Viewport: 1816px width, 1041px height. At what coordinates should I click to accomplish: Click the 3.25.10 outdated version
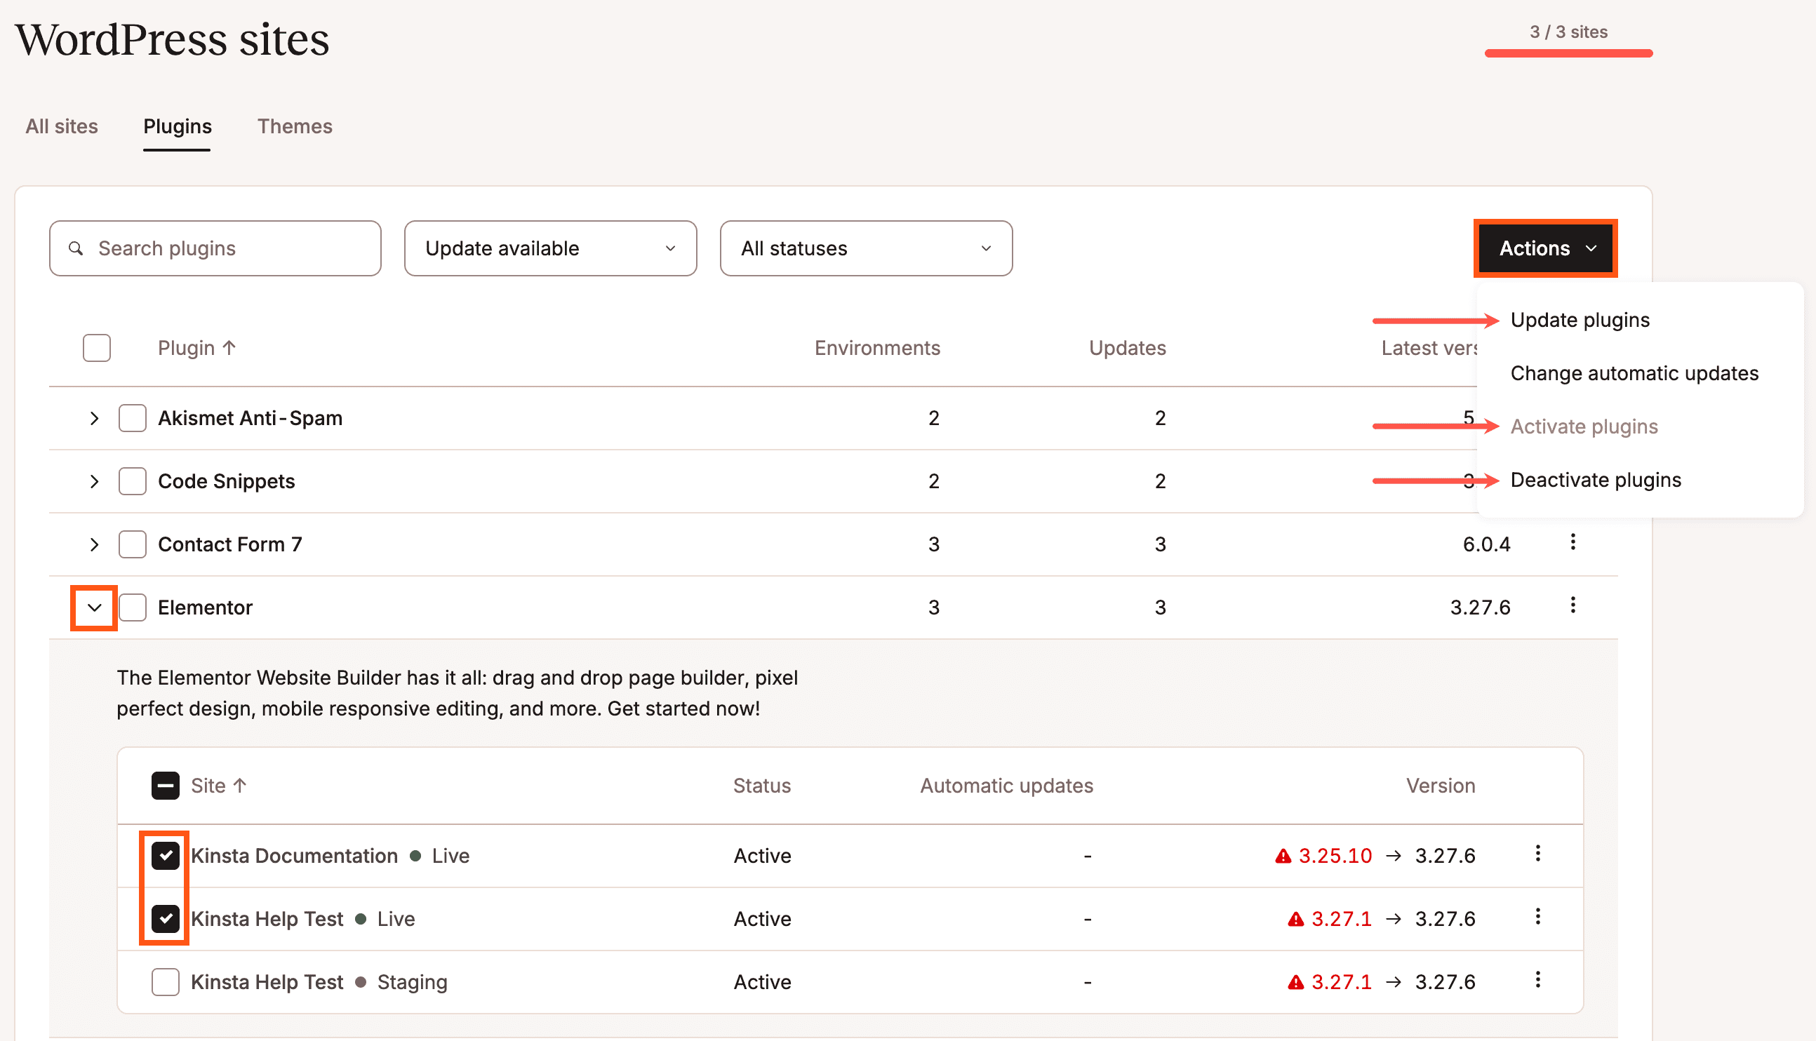tap(1334, 855)
